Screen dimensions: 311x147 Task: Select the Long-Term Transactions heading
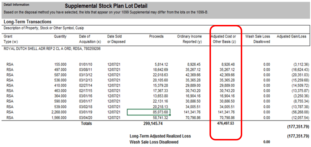28,22
